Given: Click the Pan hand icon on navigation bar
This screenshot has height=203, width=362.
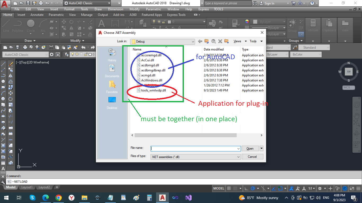Looking at the screenshot, I should pyautogui.click(x=356, y=115).
